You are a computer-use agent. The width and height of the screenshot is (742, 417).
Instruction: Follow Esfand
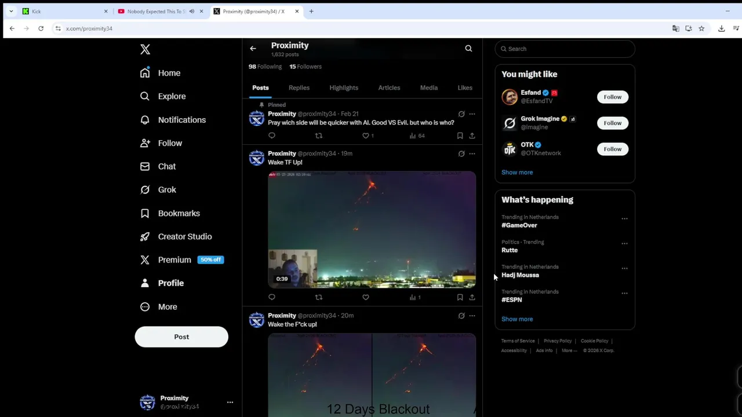pos(612,97)
